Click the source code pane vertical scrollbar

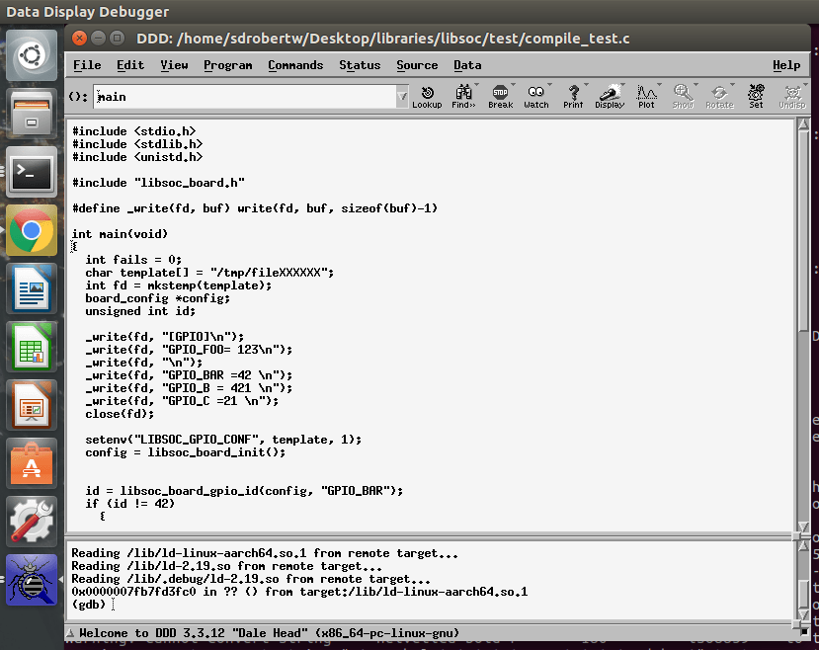coord(801,326)
